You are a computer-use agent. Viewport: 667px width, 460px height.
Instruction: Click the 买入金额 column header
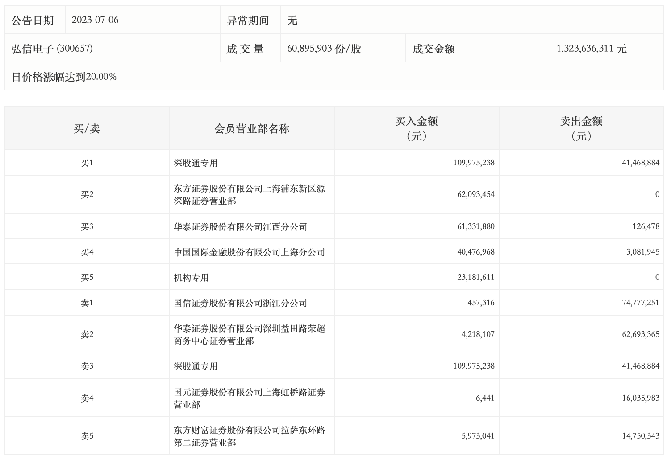416,128
